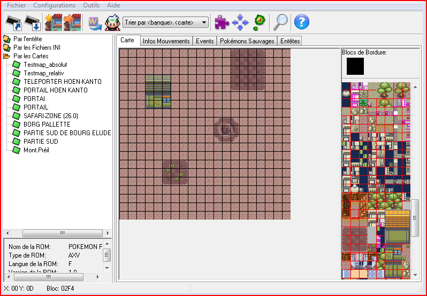This screenshot has height=296, width=427.
Task: Open the Aide menu
Action: pos(113,5)
